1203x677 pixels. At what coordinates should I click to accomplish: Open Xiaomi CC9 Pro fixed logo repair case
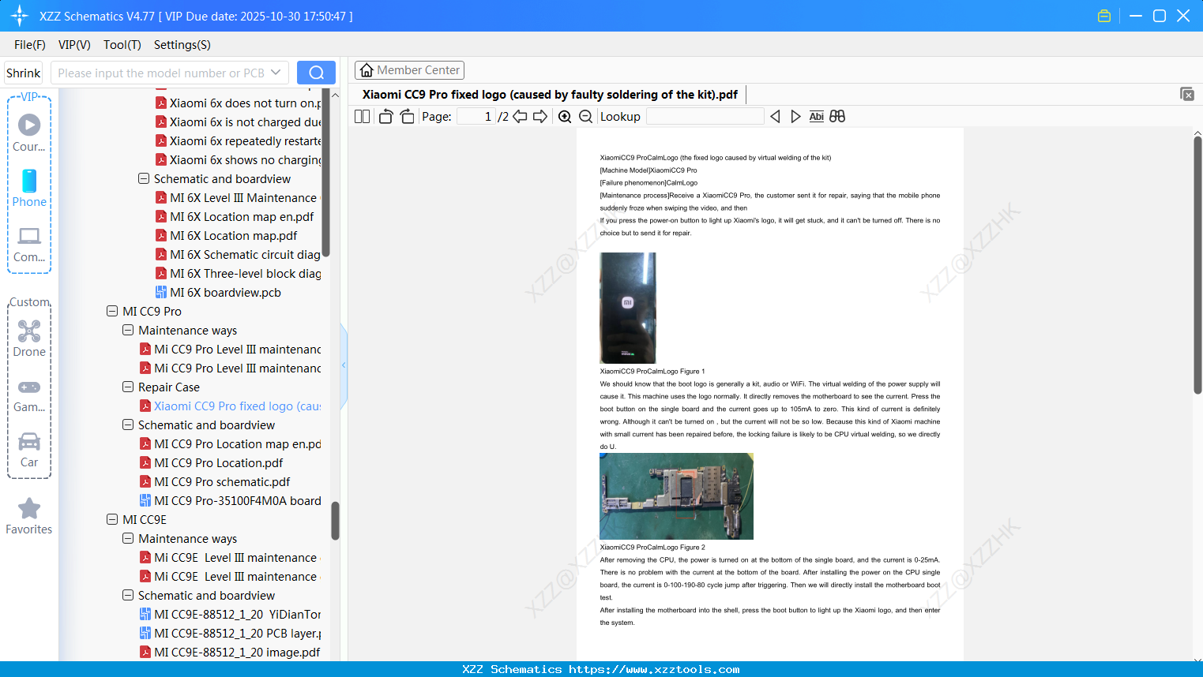231,406
